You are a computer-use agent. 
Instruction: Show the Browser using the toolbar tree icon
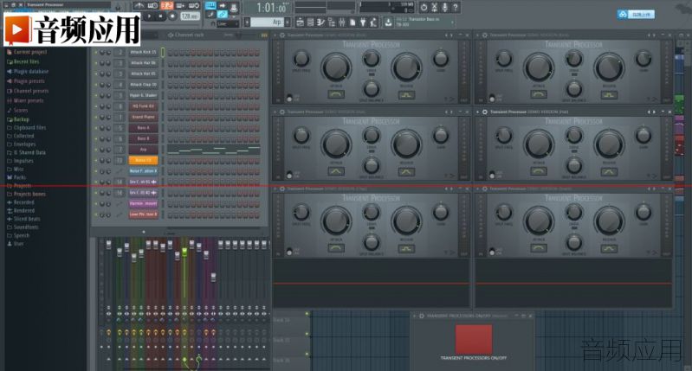click(x=330, y=22)
